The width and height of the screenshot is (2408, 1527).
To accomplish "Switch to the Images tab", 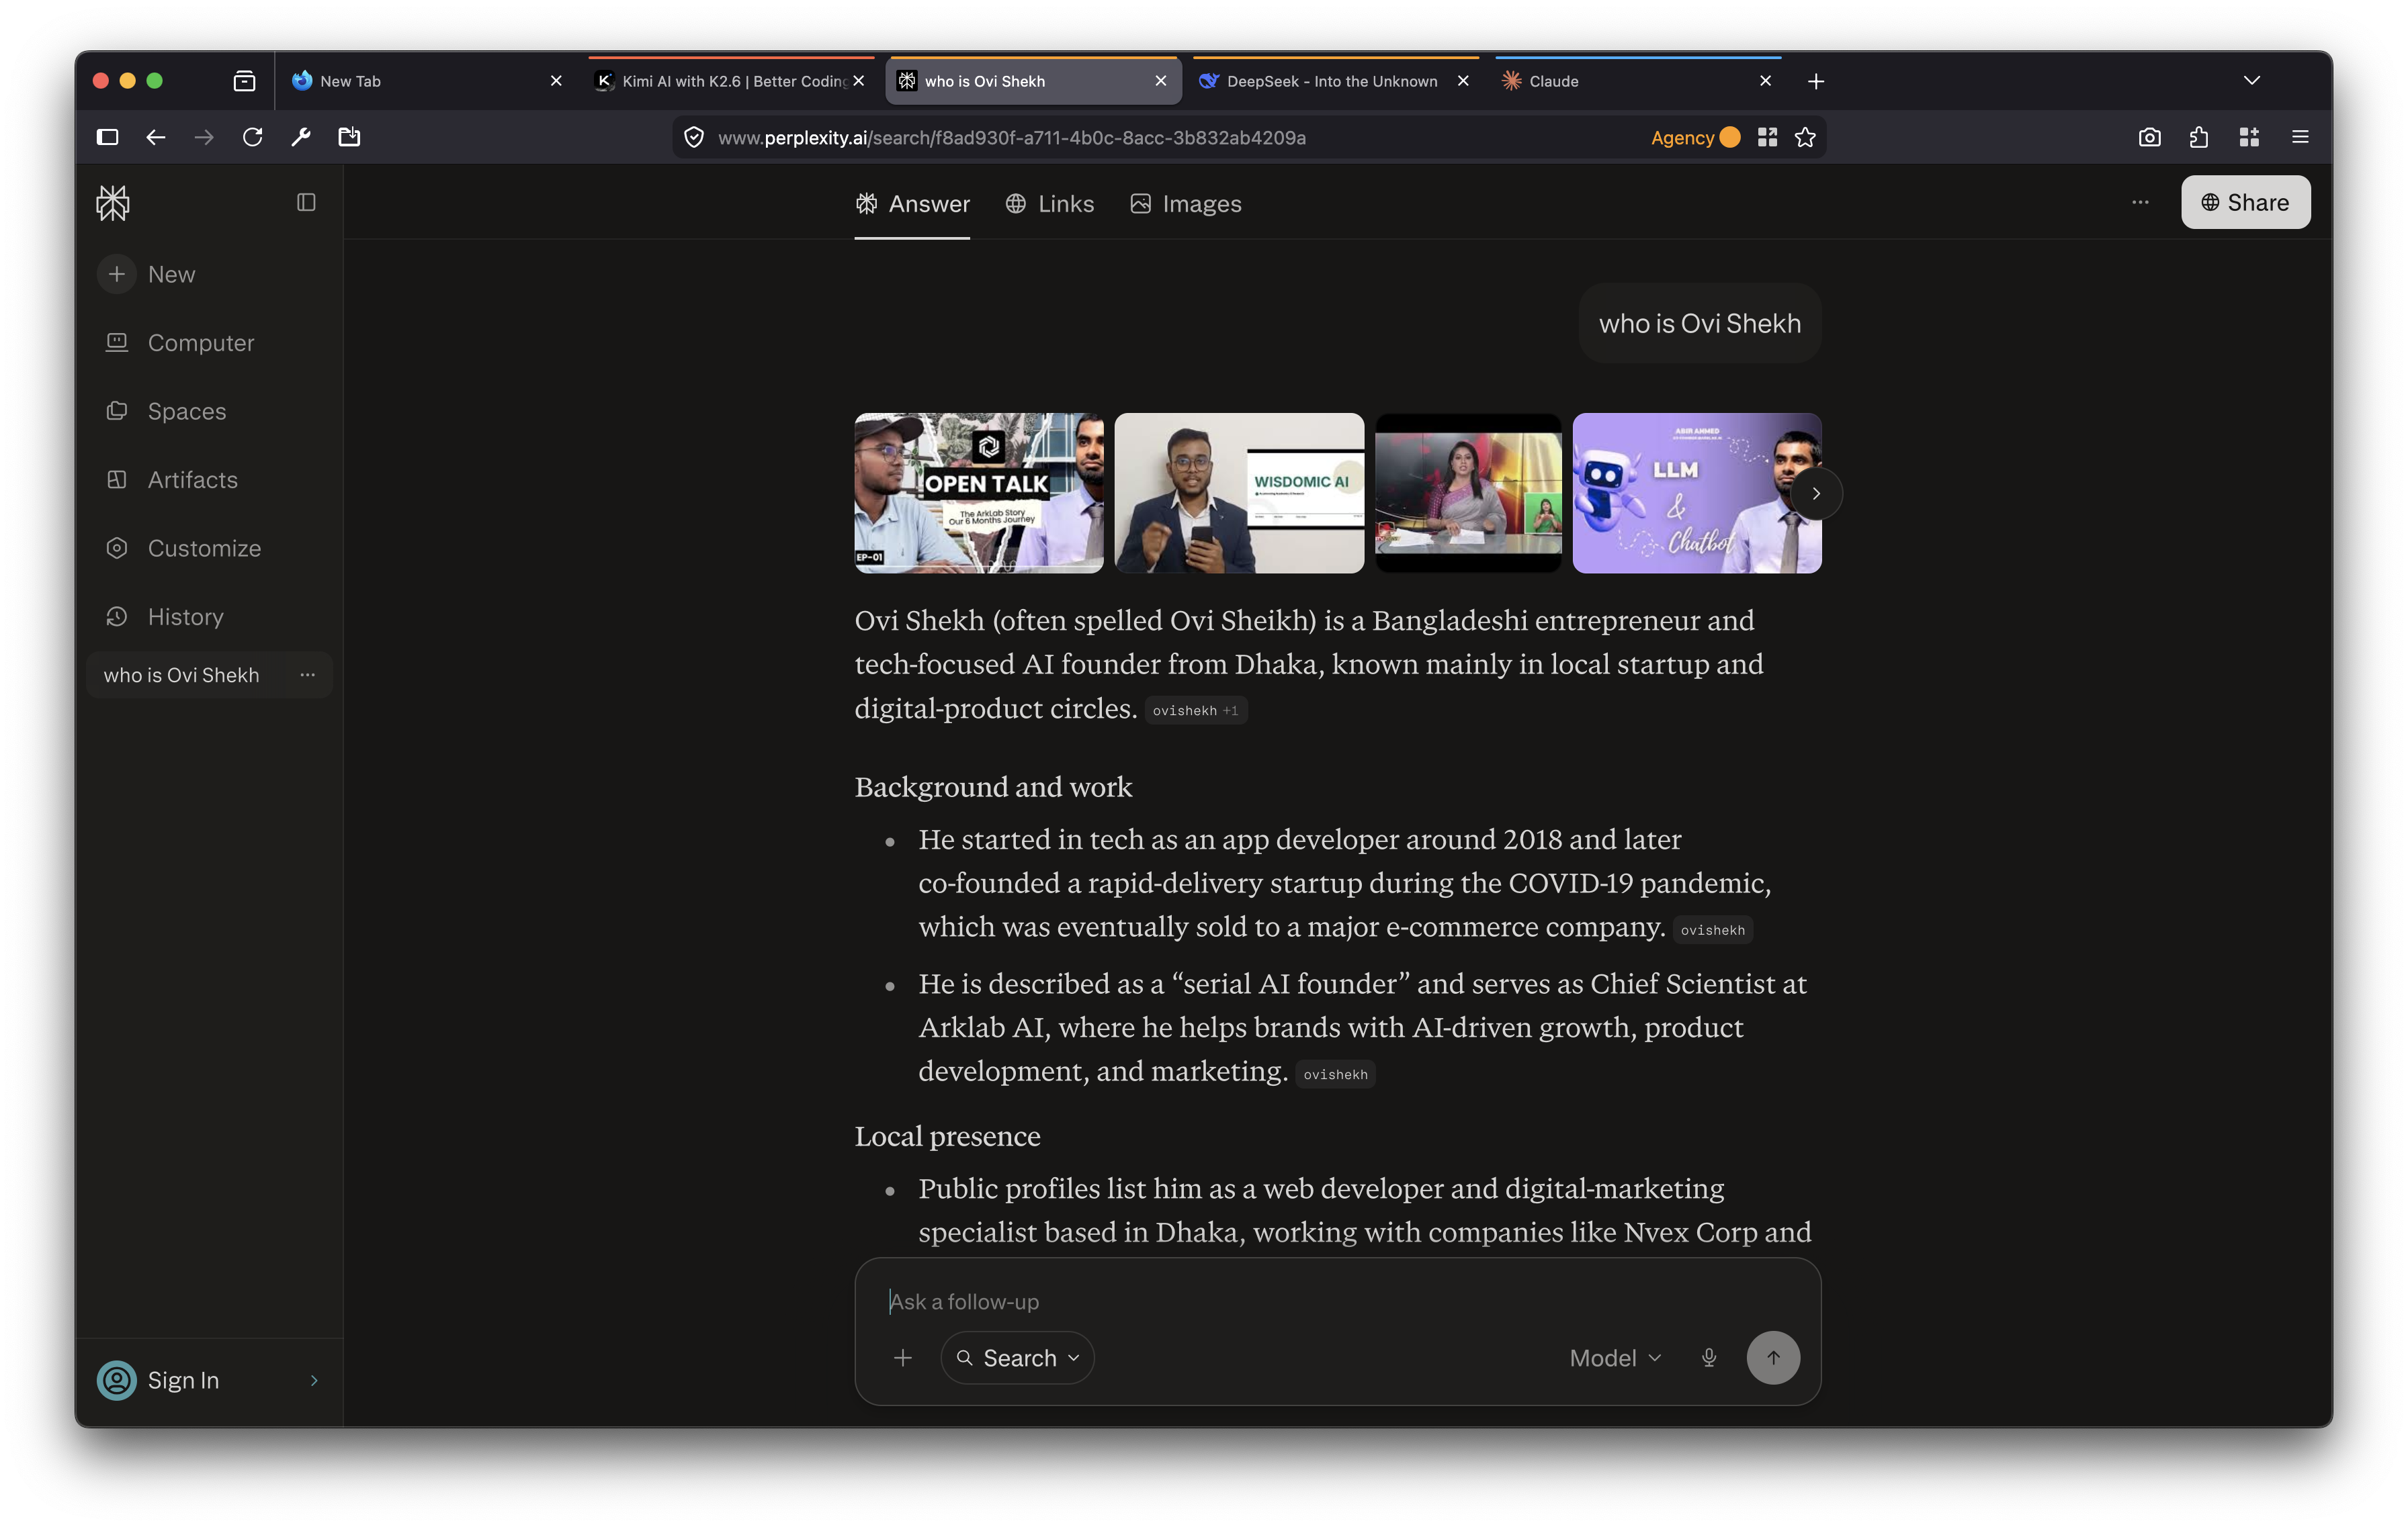I will pyautogui.click(x=1185, y=204).
